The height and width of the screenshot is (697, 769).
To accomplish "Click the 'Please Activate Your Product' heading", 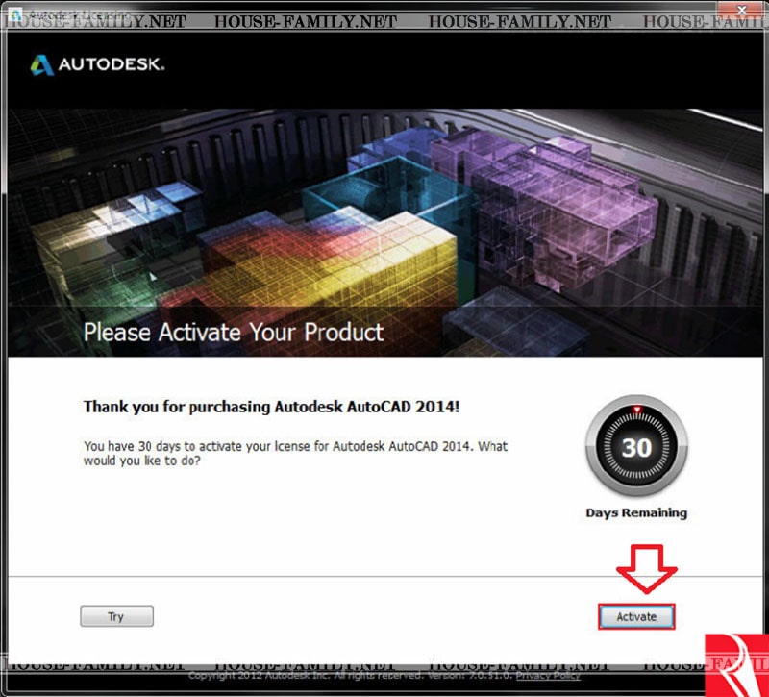I will tap(234, 333).
